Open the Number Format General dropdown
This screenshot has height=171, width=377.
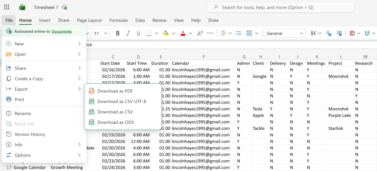pos(285,33)
